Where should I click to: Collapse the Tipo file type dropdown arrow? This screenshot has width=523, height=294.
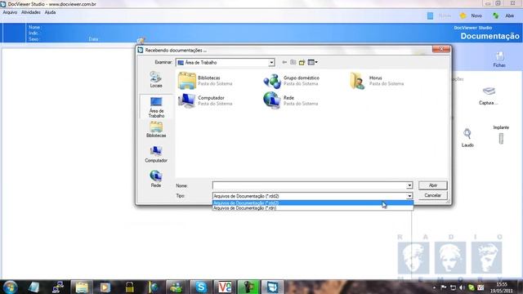[x=409, y=196]
